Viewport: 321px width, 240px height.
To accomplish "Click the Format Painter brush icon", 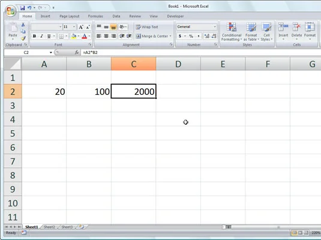I will point(23,38).
